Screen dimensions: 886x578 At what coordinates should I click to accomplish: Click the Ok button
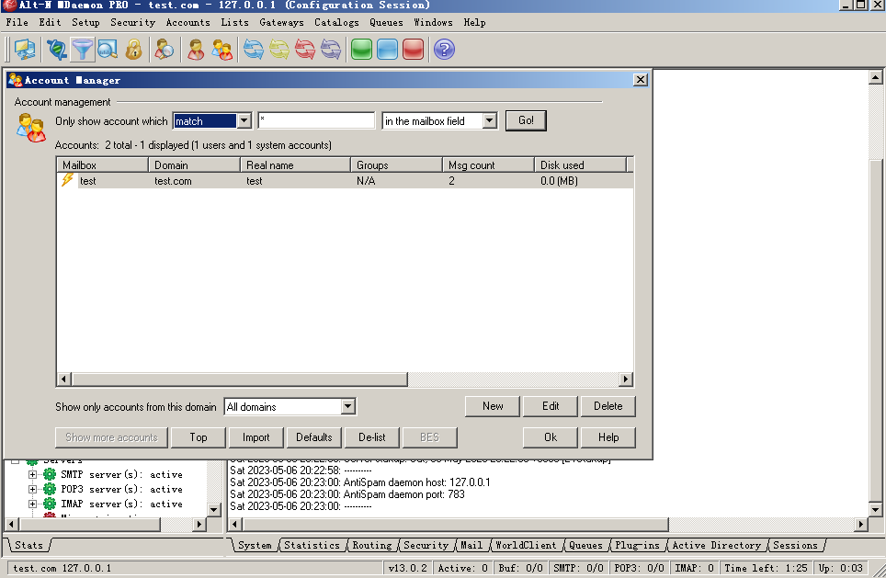(551, 437)
